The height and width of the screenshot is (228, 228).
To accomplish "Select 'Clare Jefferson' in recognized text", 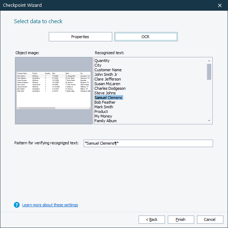I will 108,79.
